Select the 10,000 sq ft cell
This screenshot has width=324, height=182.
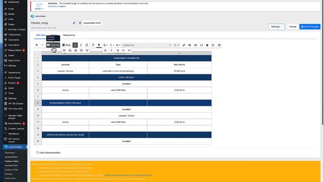179,71
